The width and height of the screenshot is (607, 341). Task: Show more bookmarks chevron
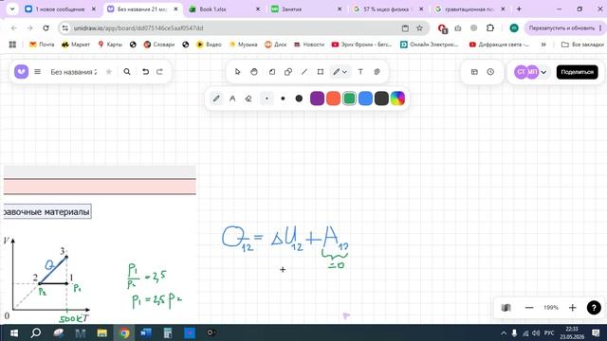[x=543, y=45]
